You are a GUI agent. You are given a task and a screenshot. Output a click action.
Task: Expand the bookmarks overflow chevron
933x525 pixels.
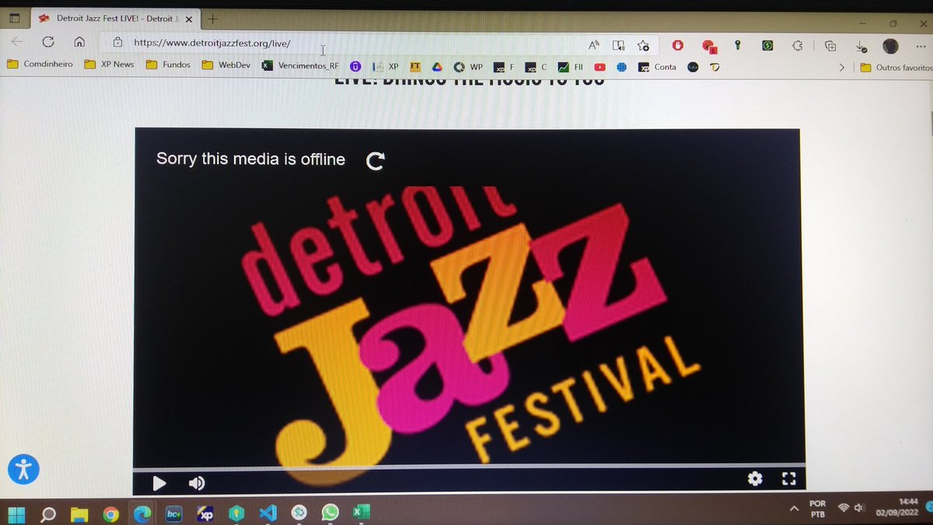tap(841, 68)
